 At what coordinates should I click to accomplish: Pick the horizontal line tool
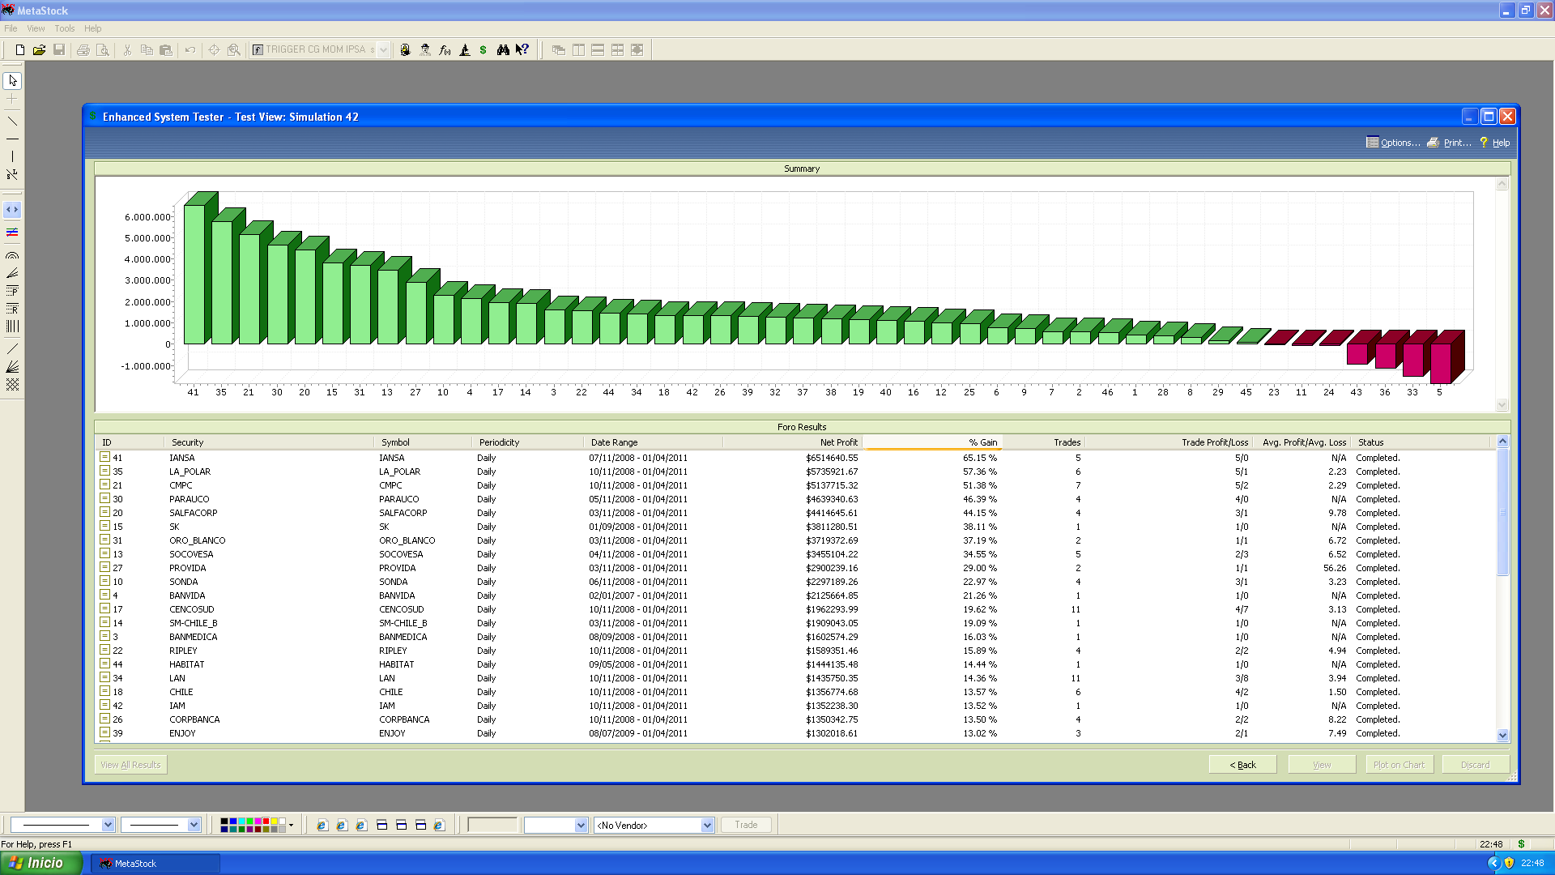(x=12, y=139)
